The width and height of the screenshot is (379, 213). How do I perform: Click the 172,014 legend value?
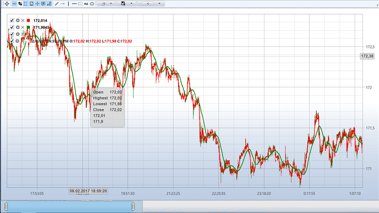point(40,20)
